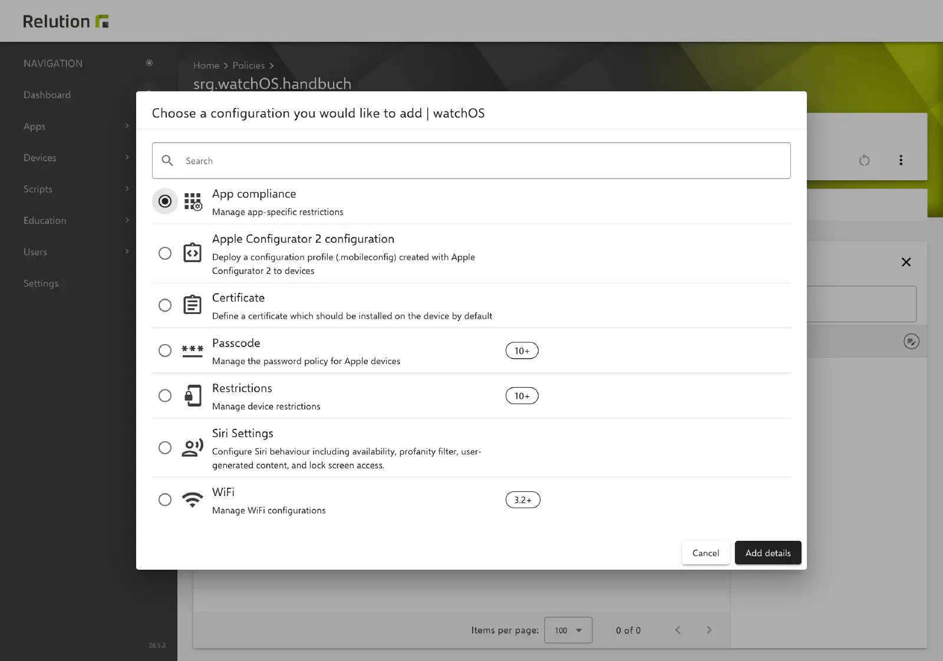
Task: Click the Passcode asterisks icon
Action: (x=192, y=351)
